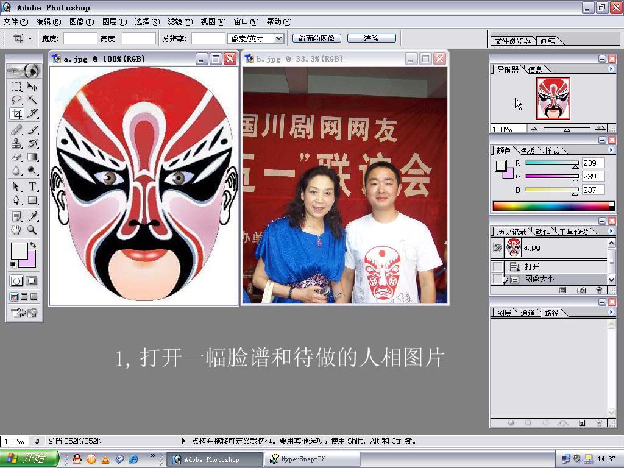
Task: Open the status bar info options arrow
Action: (x=183, y=441)
